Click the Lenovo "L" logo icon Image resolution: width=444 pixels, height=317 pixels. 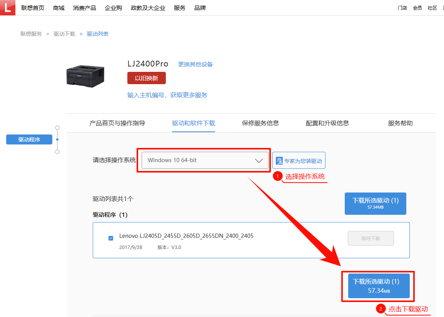coord(7,7)
